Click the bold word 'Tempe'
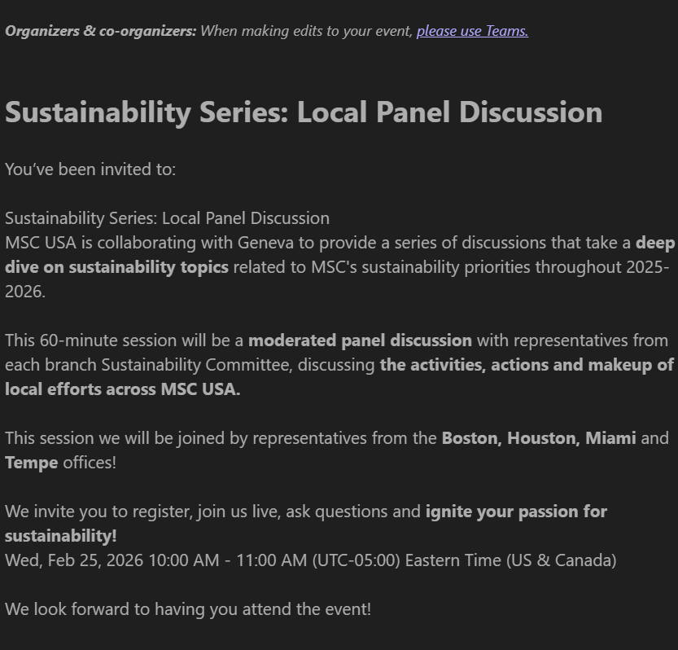678x650 pixels. point(32,463)
